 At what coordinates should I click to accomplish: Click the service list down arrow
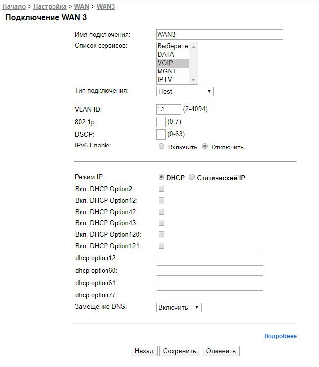(193, 80)
